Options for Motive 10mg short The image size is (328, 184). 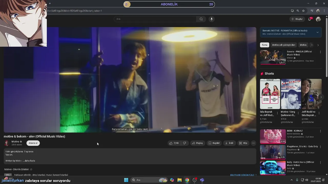298,113
